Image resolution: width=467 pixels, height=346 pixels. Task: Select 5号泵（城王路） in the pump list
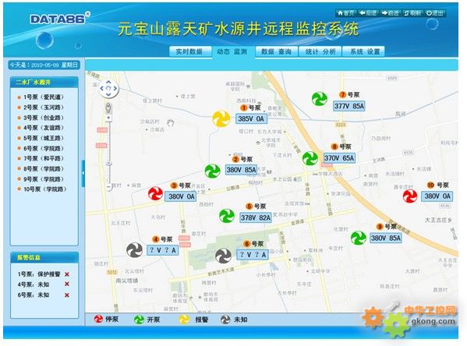[44, 138]
